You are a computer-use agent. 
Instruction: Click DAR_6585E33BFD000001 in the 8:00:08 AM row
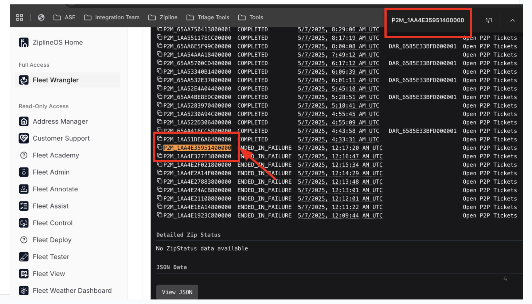[423, 46]
